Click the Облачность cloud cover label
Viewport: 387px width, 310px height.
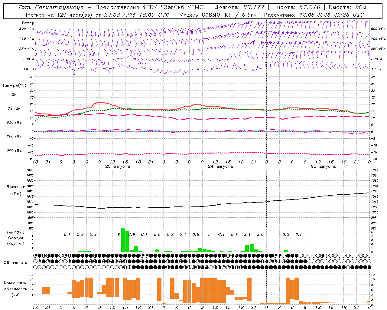point(15,262)
